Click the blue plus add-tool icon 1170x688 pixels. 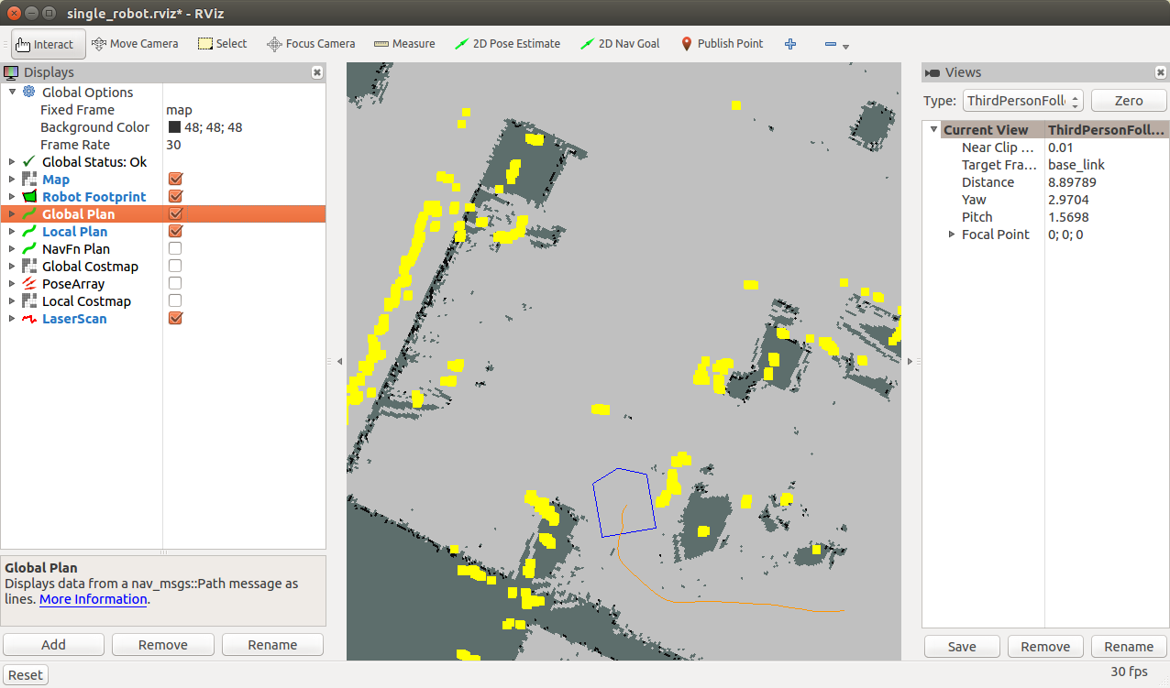[x=790, y=44]
